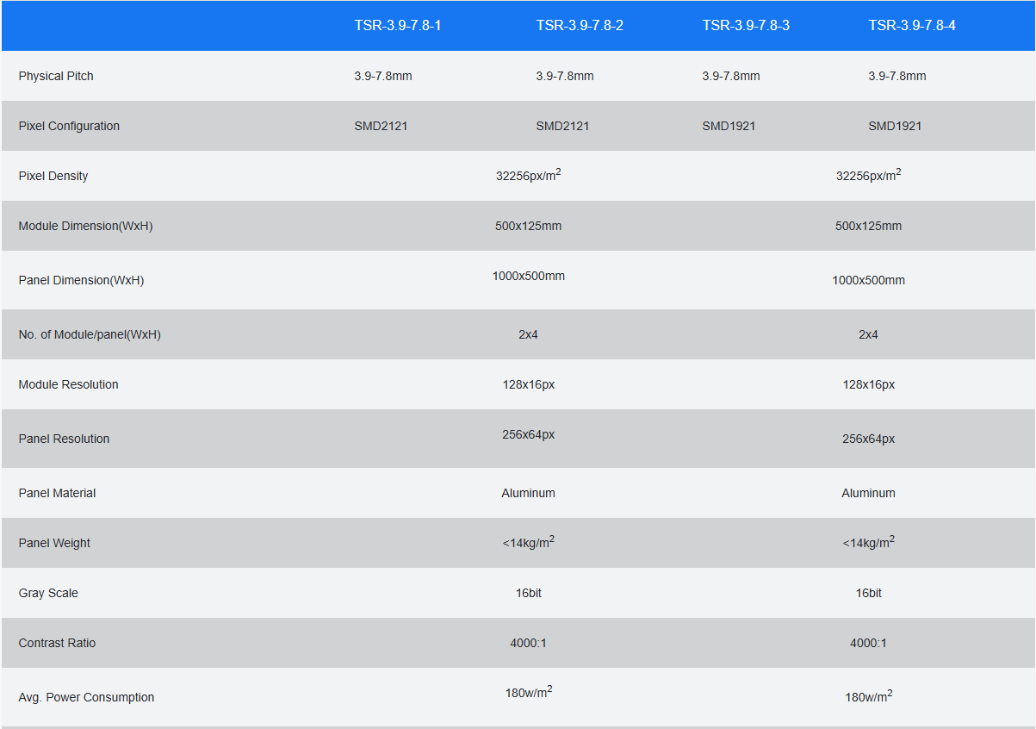Click the first 4000:1 contrast value
Image resolution: width=1036 pixels, height=729 pixels.
[x=529, y=643]
